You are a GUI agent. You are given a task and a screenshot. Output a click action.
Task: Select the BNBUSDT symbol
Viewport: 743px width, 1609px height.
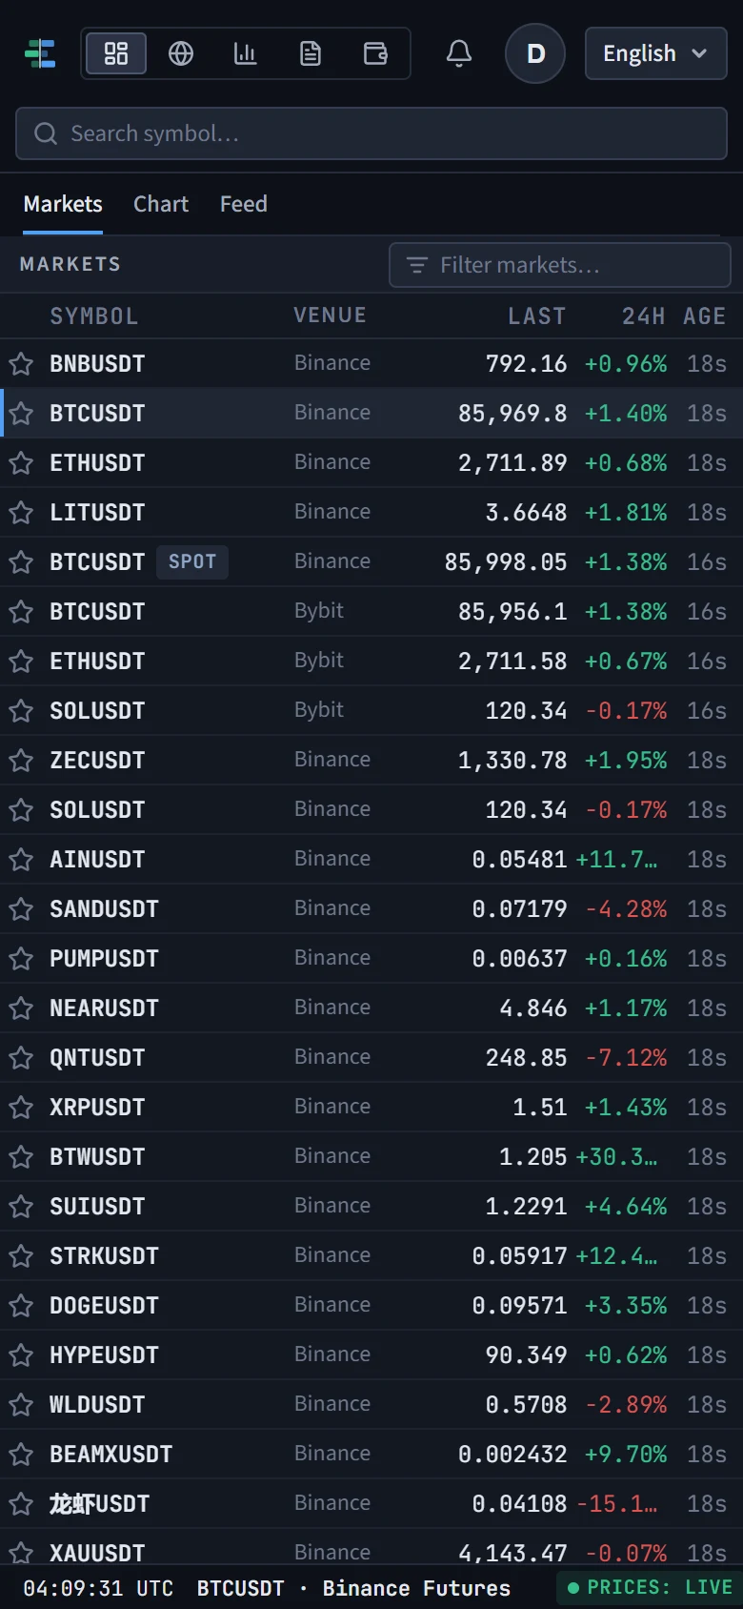click(97, 364)
